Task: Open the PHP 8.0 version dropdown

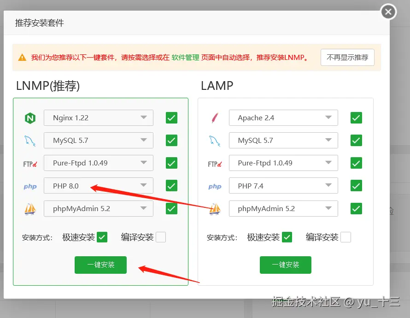Action: pyautogui.click(x=99, y=186)
